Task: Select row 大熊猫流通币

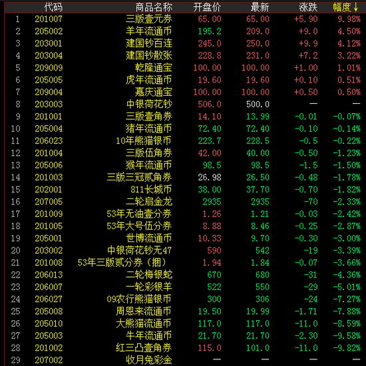Action: click(x=185, y=323)
